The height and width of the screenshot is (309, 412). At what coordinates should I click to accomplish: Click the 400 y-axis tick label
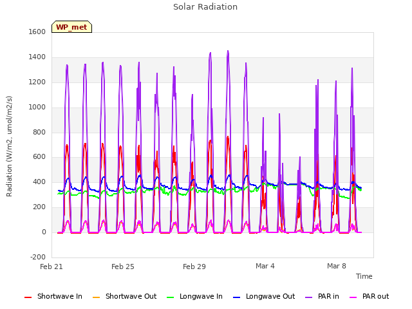click(39, 182)
